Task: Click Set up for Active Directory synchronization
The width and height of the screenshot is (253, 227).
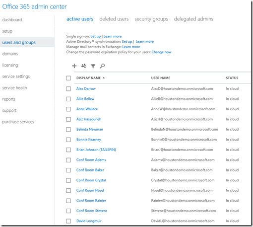Action: click(x=127, y=42)
